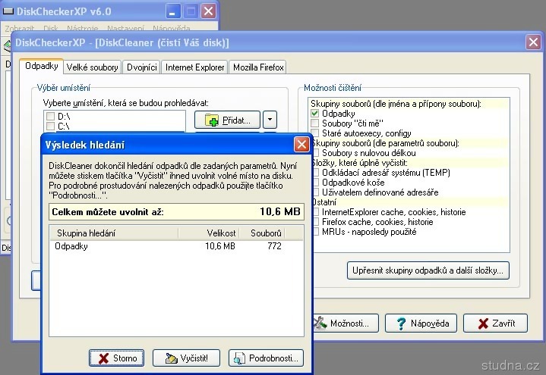This screenshot has height=375, width=546.
Task: Tick the Odpadkové koše checkbox
Action: pyautogui.click(x=315, y=183)
